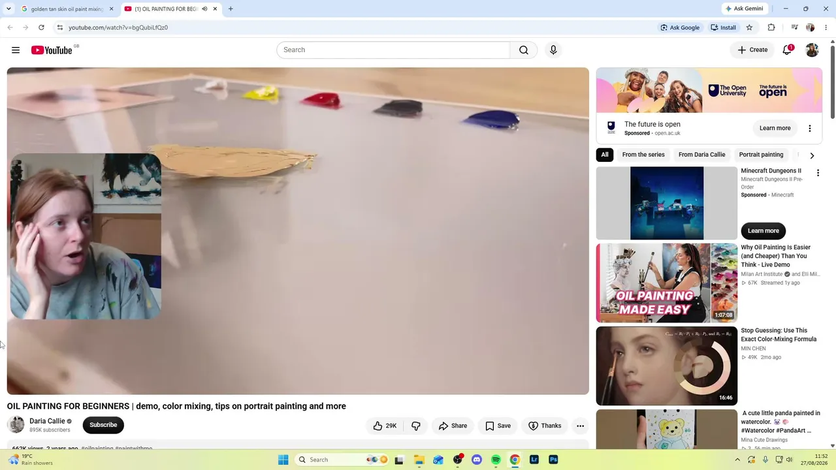Go to the YouTube home logo

tap(52, 50)
